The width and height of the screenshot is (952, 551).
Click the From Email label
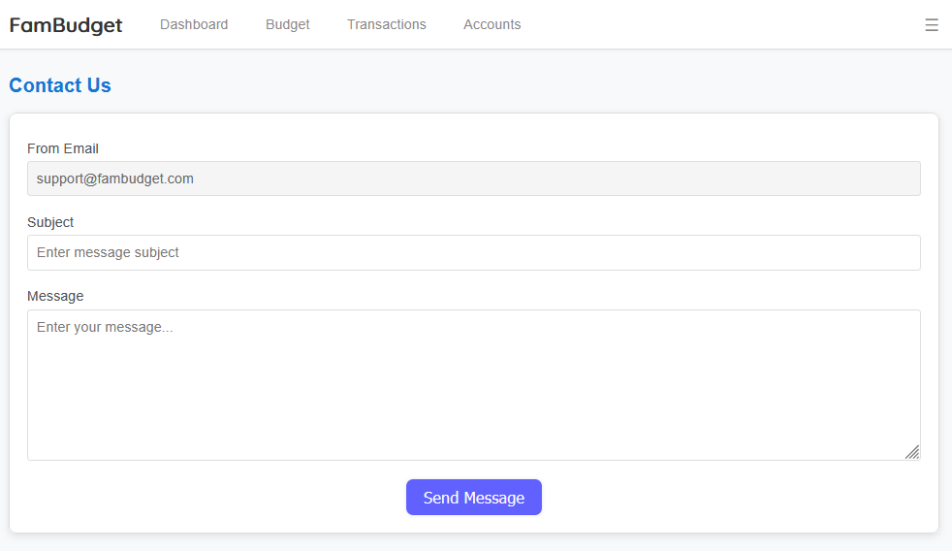point(63,148)
